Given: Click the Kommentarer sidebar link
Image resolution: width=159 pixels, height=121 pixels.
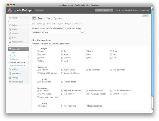Looking at the screenshot, I should 18,42.
